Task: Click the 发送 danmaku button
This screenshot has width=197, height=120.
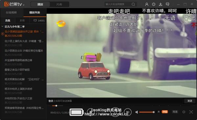Action: (189, 101)
